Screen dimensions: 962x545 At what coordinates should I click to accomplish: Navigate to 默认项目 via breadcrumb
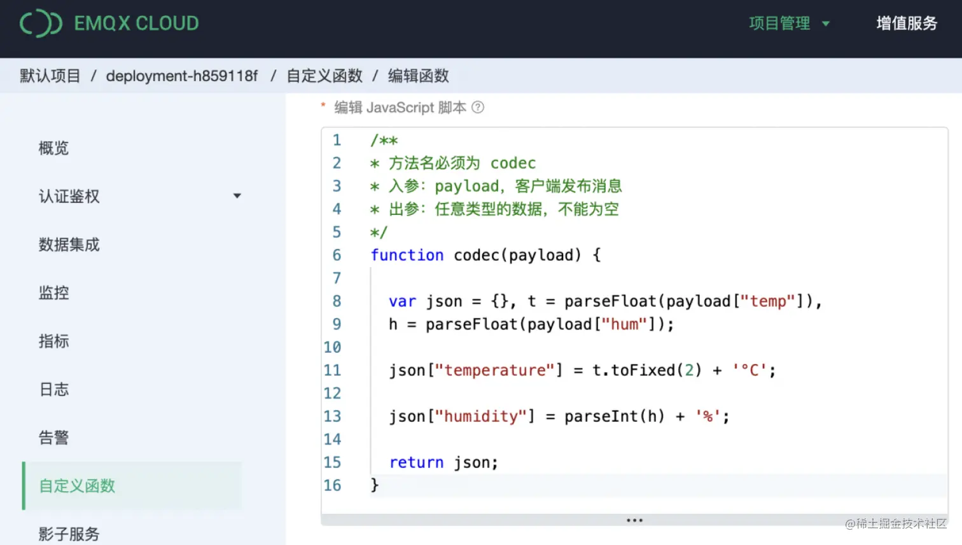[x=49, y=76]
